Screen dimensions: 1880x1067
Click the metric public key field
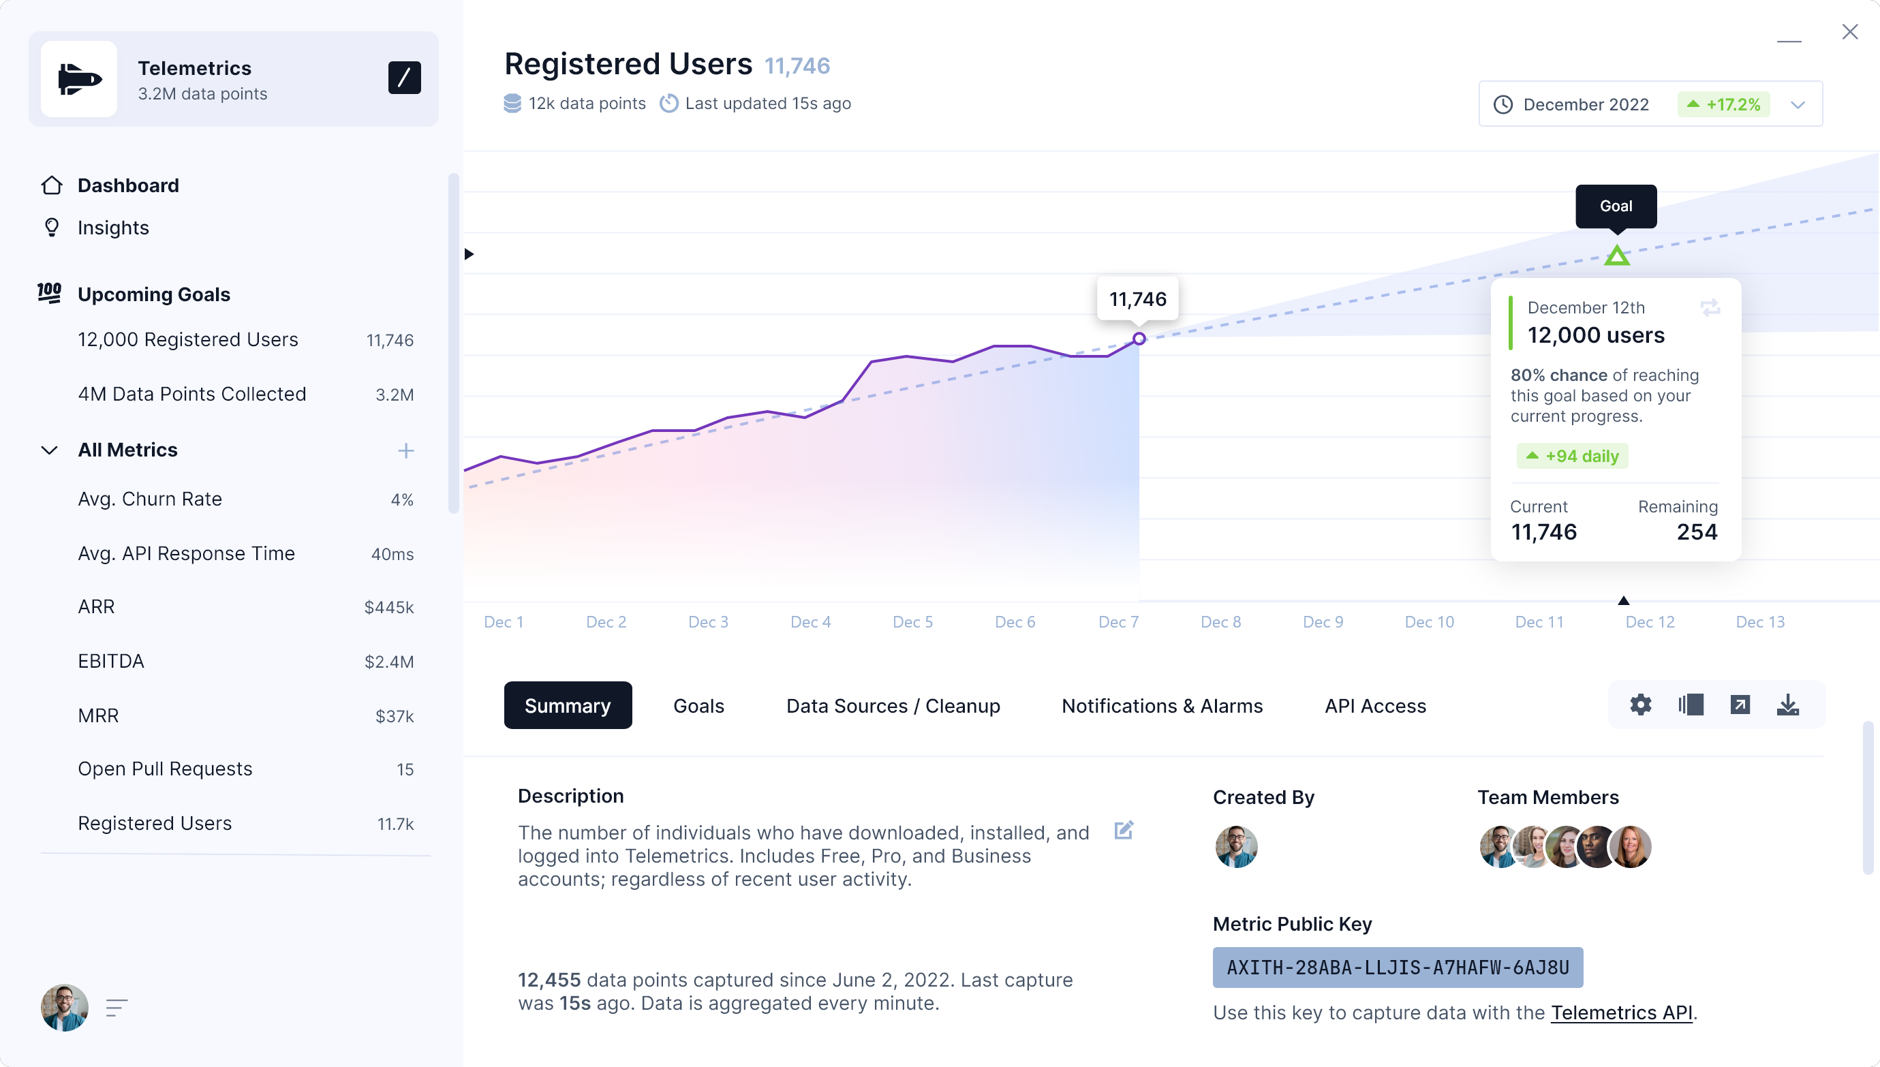[1397, 968]
